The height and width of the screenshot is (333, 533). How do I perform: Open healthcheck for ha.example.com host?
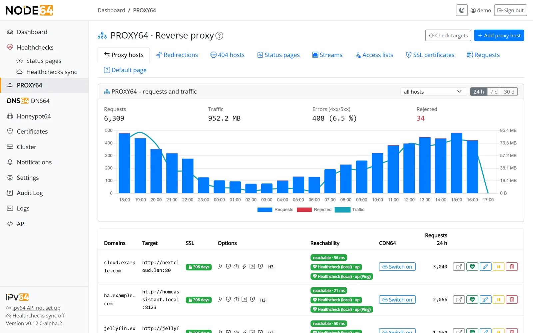(472, 300)
